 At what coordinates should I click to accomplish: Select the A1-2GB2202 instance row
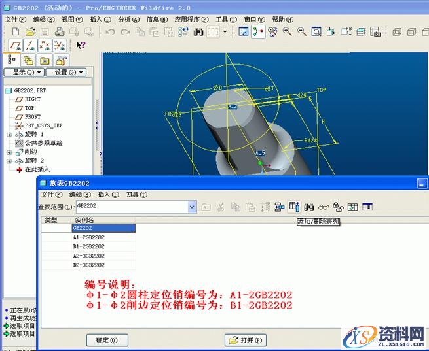point(103,237)
